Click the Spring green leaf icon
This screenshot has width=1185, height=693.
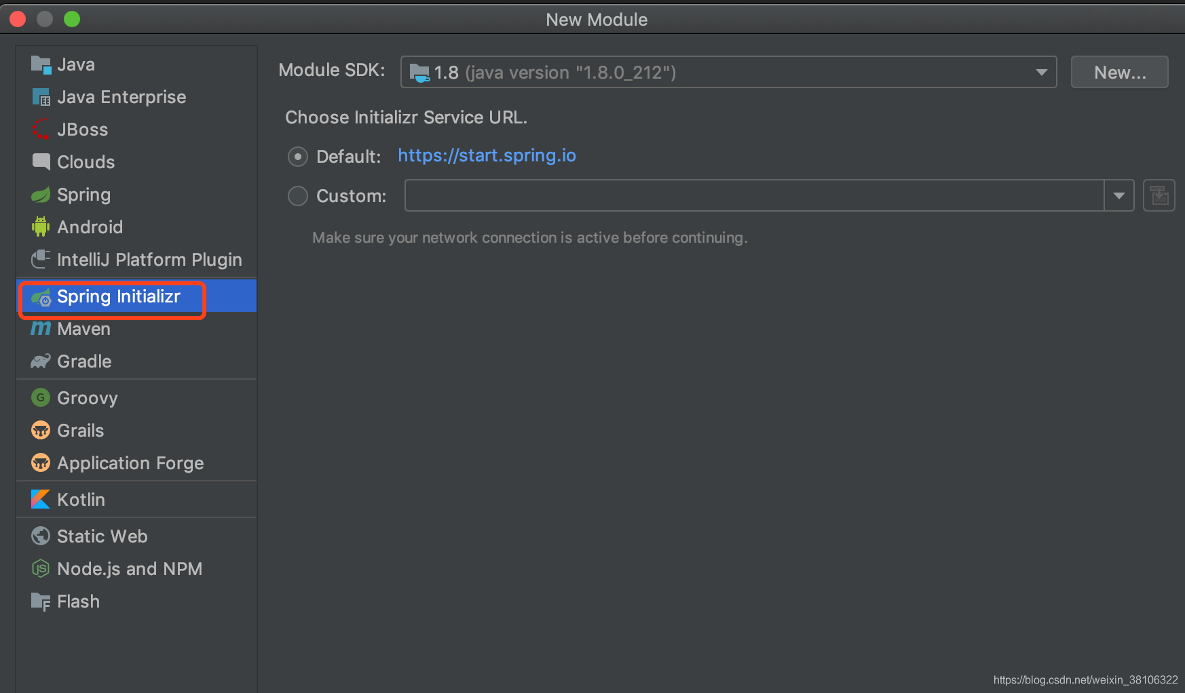click(x=41, y=195)
